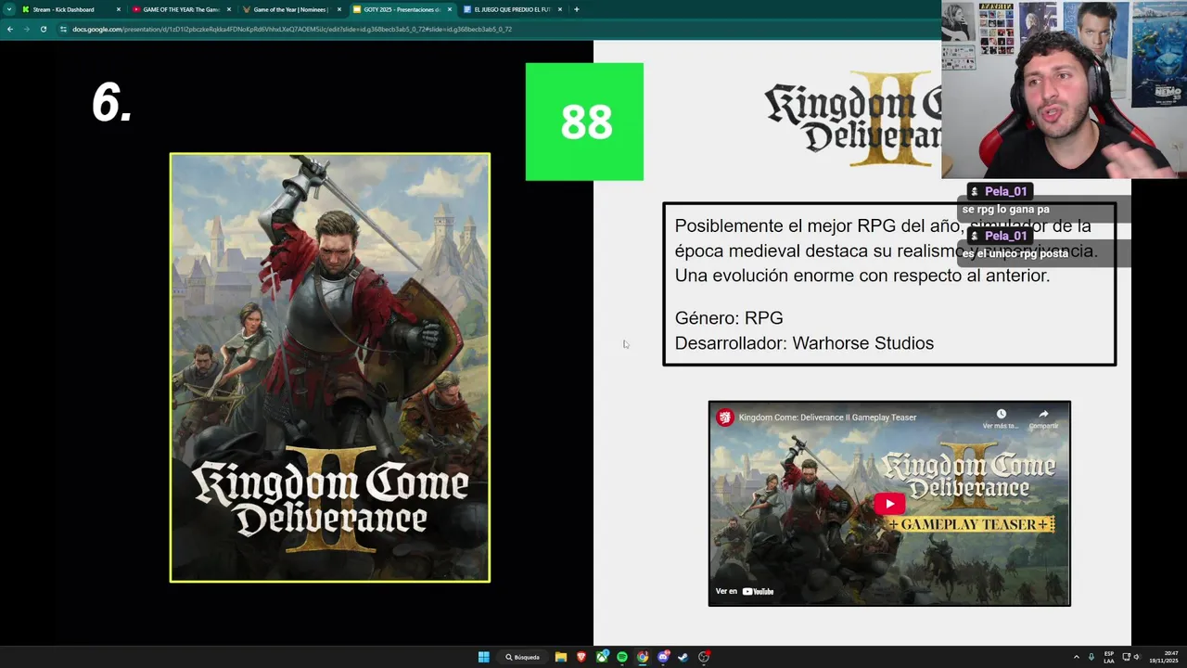Select the green '88' score box

coord(584,122)
